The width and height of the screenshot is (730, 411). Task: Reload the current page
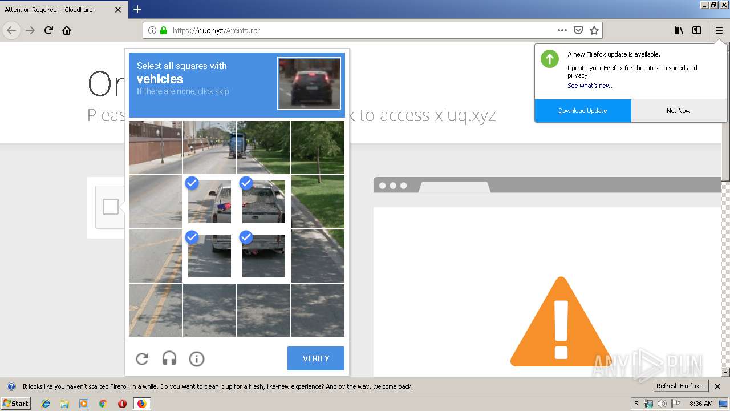click(x=48, y=30)
